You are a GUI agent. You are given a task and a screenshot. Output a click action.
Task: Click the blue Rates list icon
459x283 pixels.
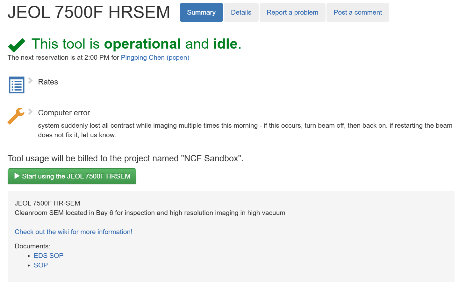[17, 85]
